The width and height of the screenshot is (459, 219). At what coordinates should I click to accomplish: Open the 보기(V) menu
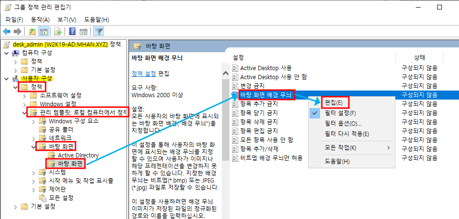click(67, 20)
